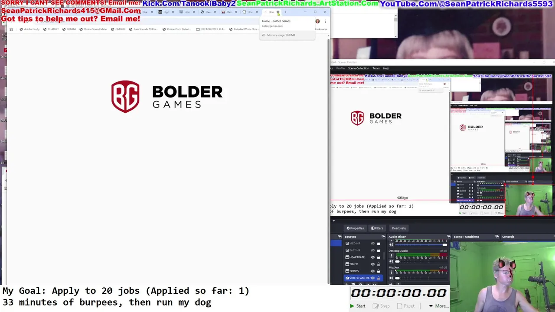This screenshot has height=312, width=555.
Task: Toggle the lock on the TIMER source
Action: [378, 264]
